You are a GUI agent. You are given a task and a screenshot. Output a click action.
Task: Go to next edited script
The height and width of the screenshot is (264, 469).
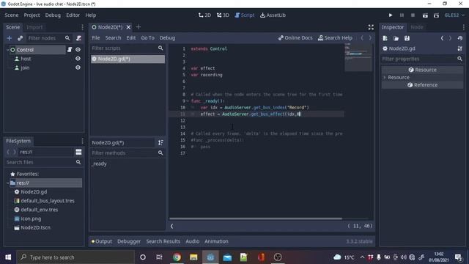click(x=370, y=37)
